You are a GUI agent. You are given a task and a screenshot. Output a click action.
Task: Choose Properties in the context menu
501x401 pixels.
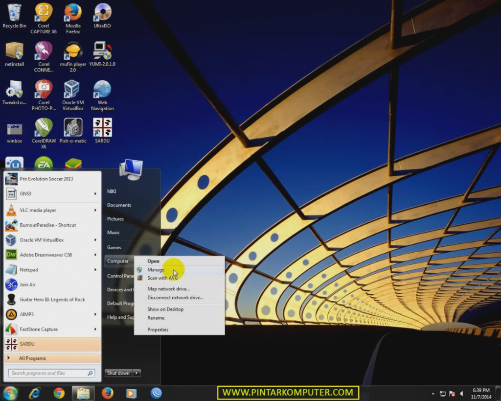pos(179,330)
